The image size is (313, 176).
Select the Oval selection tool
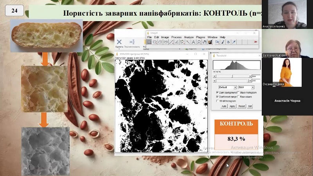point(155,42)
